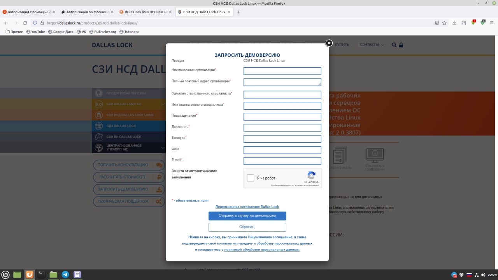Focus the "E-mail" input field
The image size is (498, 280).
[282, 161]
